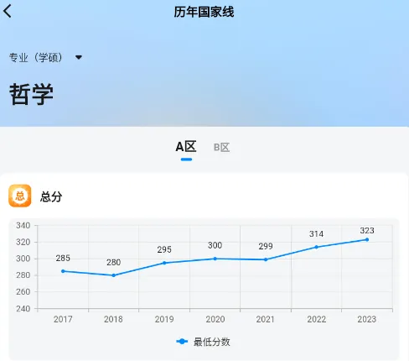
Task: Click the 总分 section title
Action: pos(51,196)
